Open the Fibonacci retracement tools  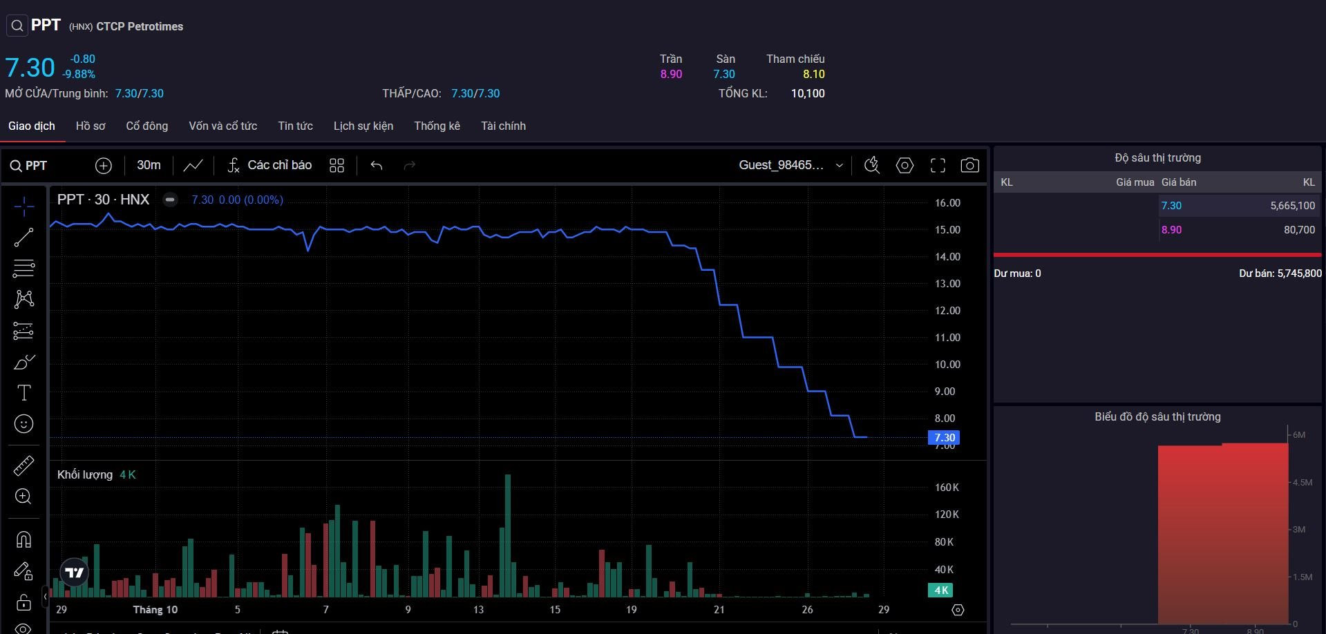[x=23, y=268]
